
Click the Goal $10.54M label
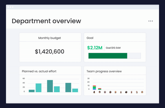pyautogui.click(x=113, y=48)
